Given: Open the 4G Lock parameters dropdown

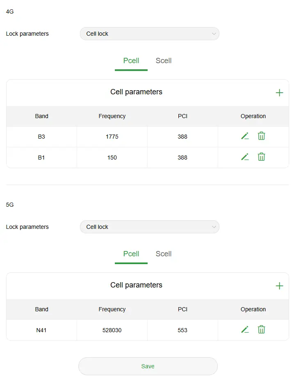Looking at the screenshot, I should (150, 34).
